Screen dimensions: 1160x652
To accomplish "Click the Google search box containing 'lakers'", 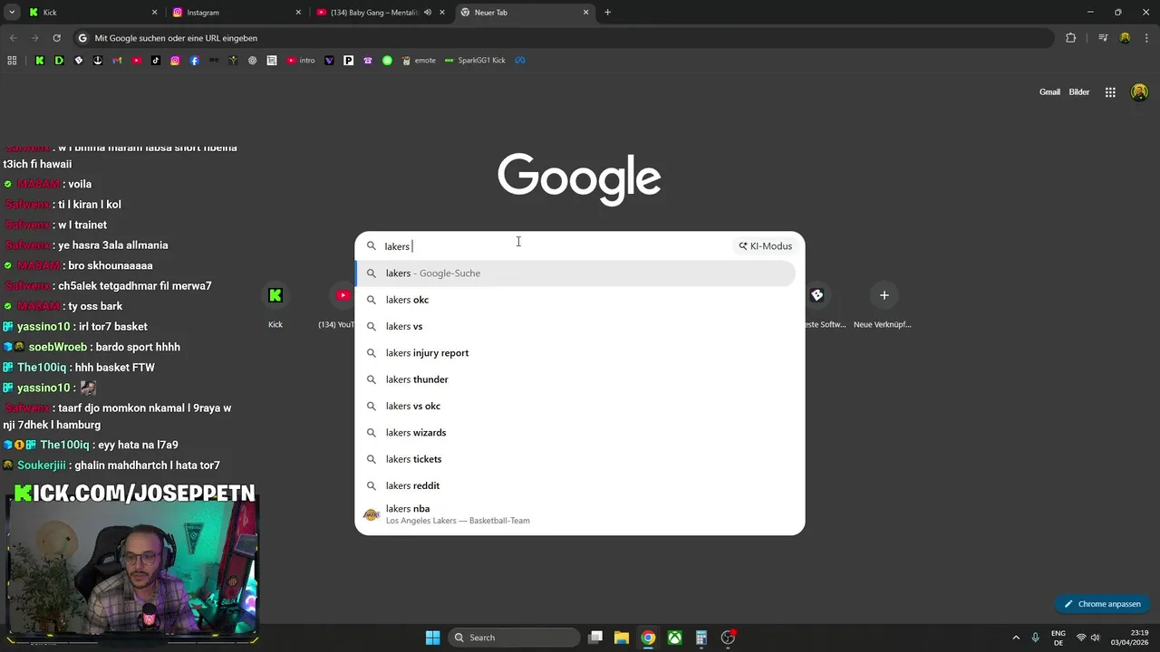I will pyautogui.click(x=553, y=246).
